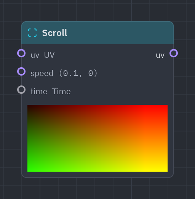Select the Scroll node title
This screenshot has height=199, width=195.
pyautogui.click(x=54, y=33)
